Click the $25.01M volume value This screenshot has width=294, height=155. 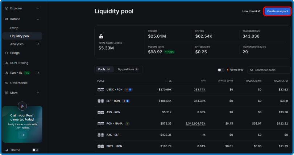pyautogui.click(x=157, y=36)
